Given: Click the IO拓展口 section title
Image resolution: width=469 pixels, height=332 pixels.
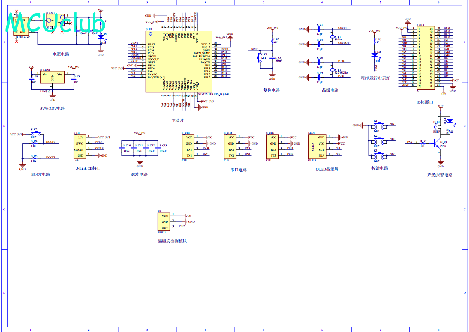Looking at the screenshot, I should (x=425, y=102).
